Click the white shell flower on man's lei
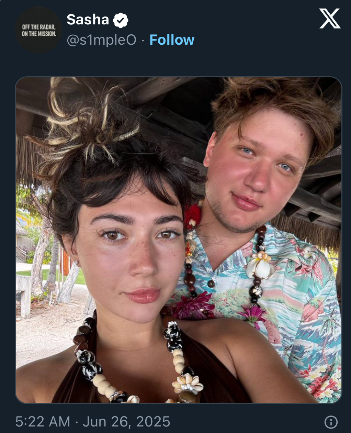 tap(260, 264)
